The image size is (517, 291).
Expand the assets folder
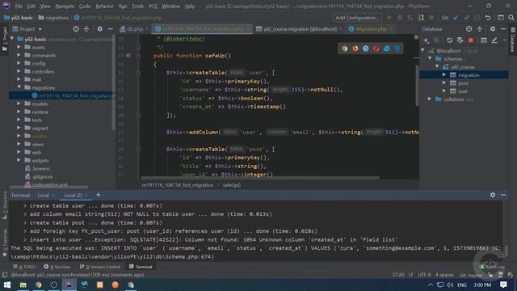[x=19, y=47]
